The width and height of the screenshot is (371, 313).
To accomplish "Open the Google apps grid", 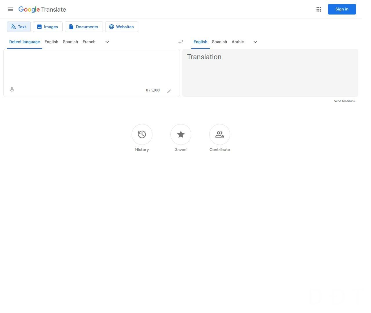I will (319, 9).
